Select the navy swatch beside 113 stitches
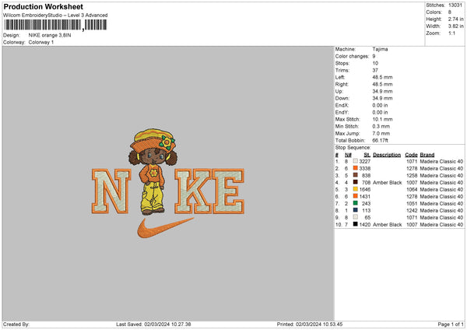 pos(356,210)
